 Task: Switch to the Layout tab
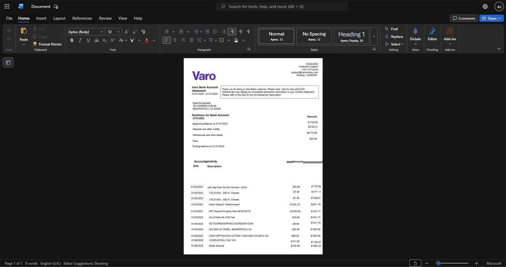59,18
